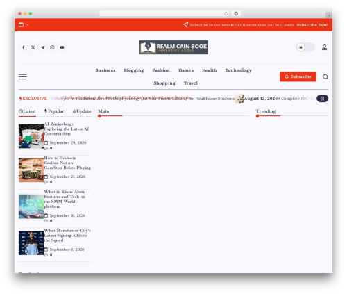Switch to the Latest tab
The image size is (347, 294).
pos(27,111)
